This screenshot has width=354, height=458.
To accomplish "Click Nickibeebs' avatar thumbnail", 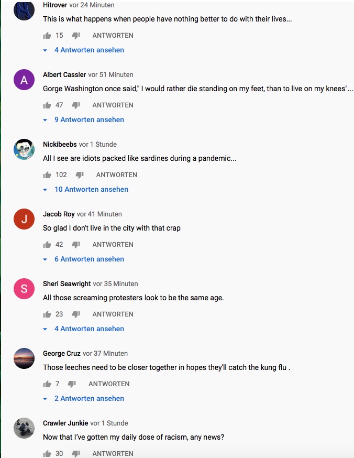I will pos(24,149).
